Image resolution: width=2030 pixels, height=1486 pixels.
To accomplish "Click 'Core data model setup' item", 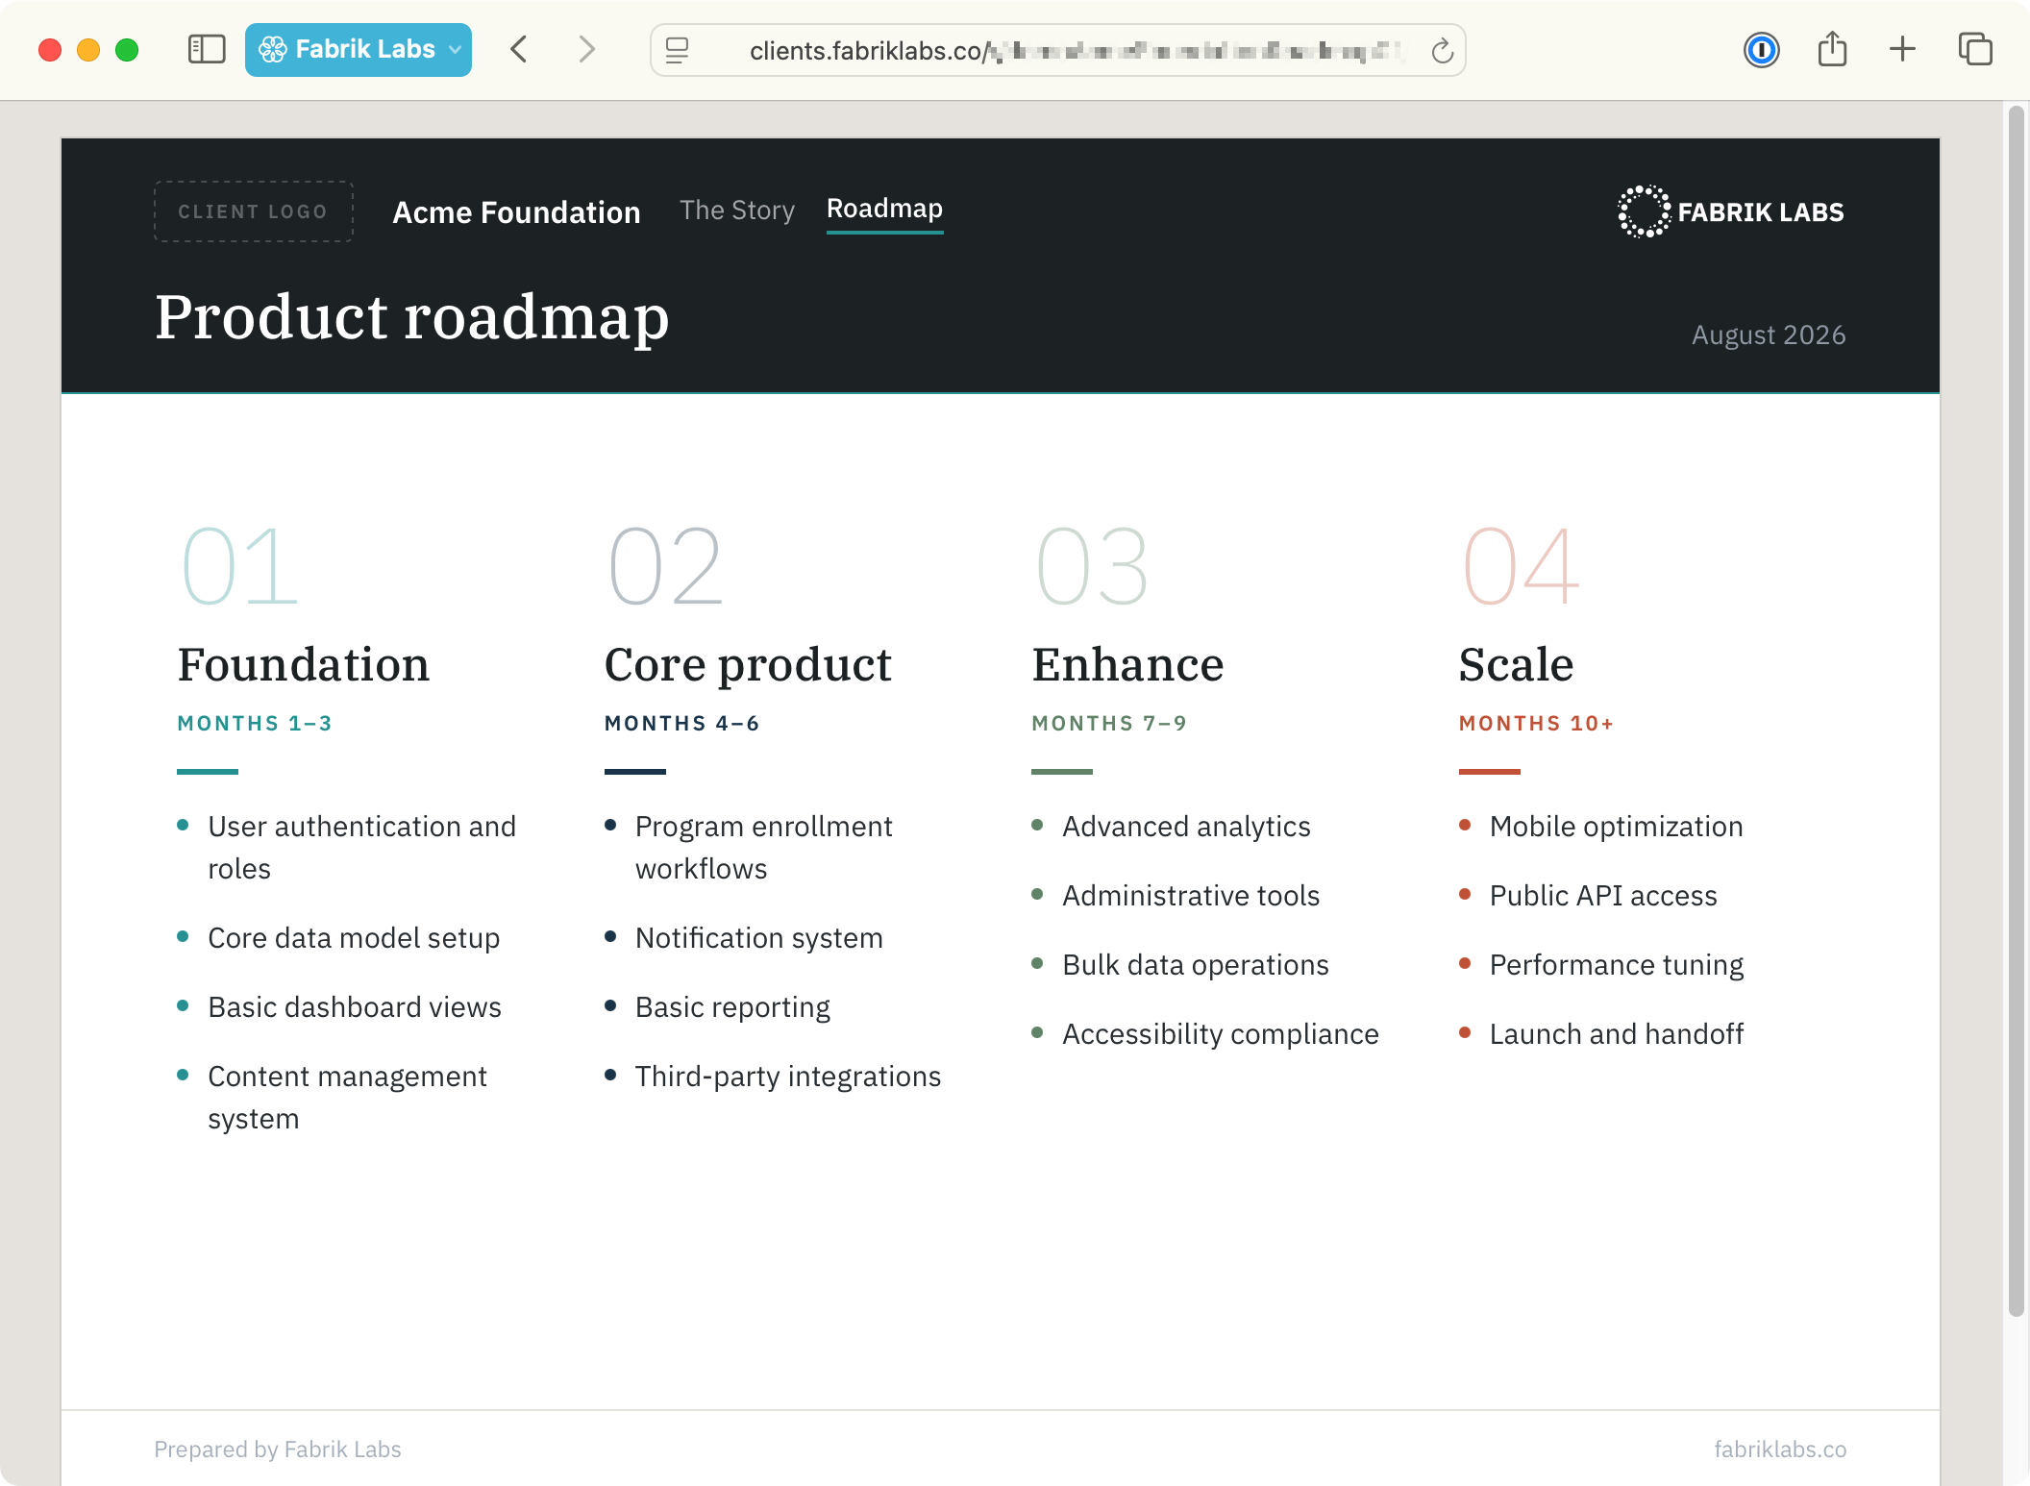I will 354,938.
